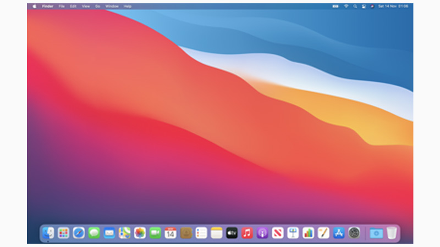Open Reminders from the Dock
440x247 pixels.
201,233
